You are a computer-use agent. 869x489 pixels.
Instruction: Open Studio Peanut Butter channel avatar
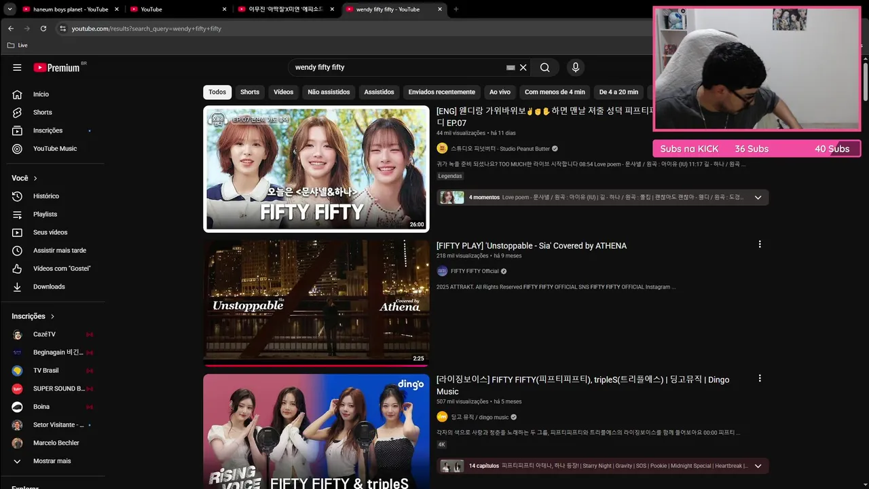(442, 149)
